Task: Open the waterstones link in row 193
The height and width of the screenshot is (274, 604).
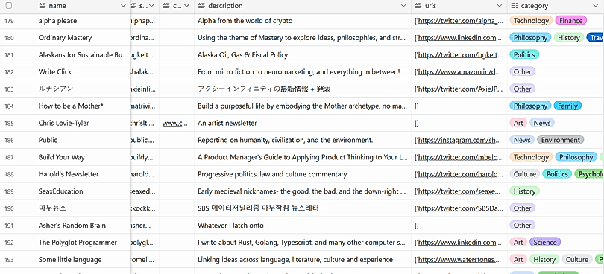Action: 460,259
